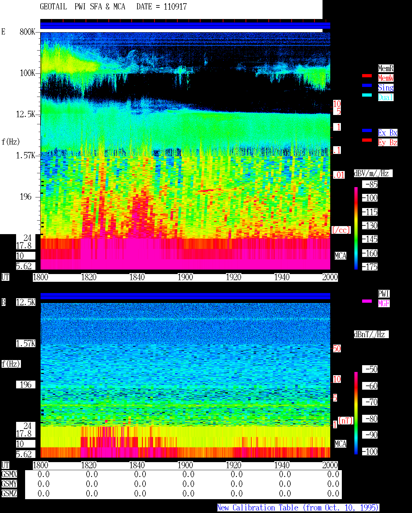
Task: Select the blue Sing legend color swatch
Action: [367, 85]
